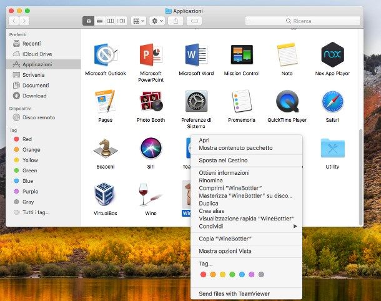381x301 pixels.
Task: Switch to cover flow view
Action: click(121, 21)
